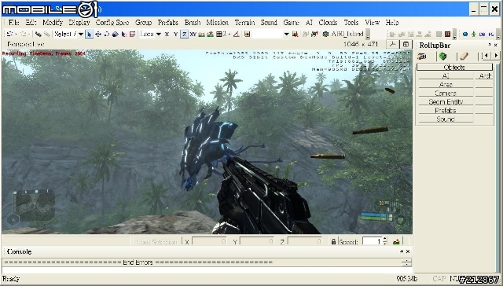Click the Speed value input field
Screen dimensions: 503x286
[x=373, y=241]
